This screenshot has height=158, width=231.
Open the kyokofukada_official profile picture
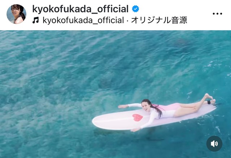[17, 14]
